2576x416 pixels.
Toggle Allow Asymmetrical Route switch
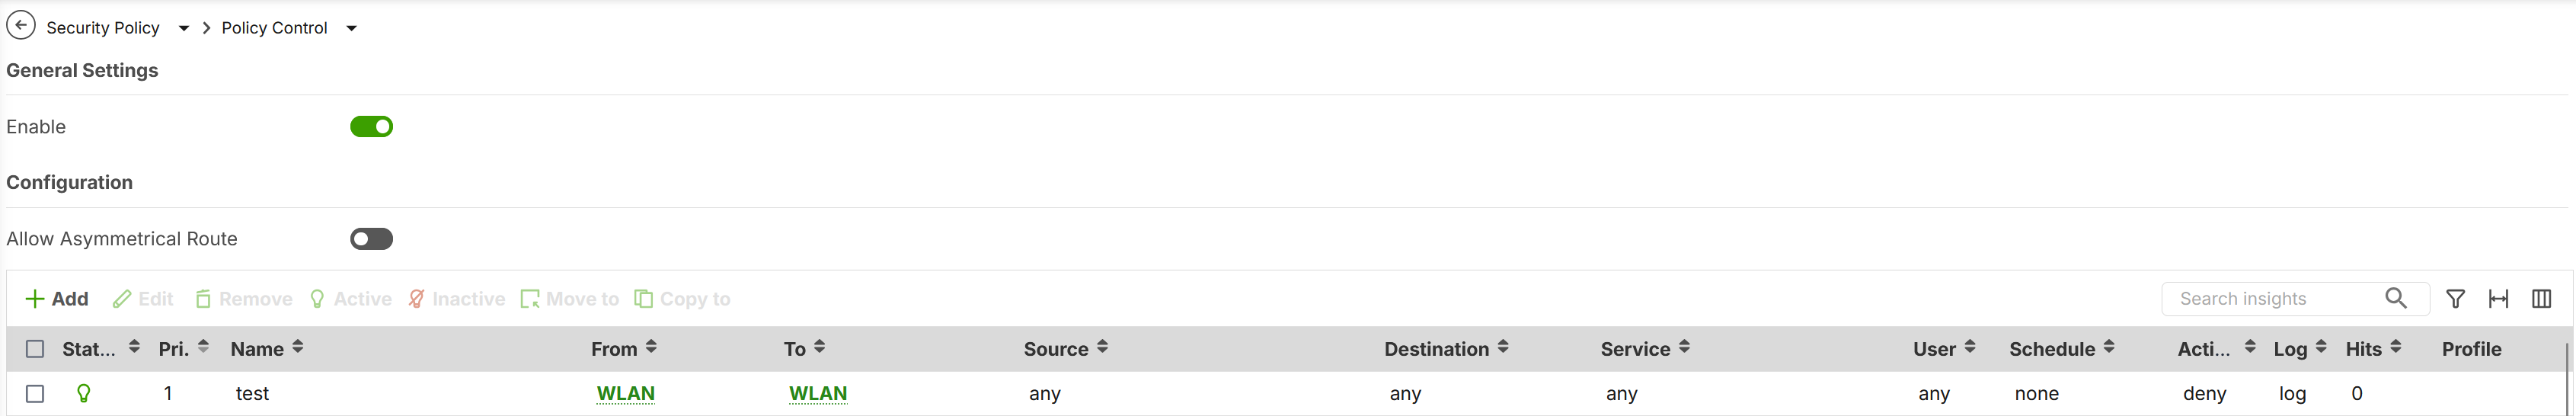click(x=371, y=239)
